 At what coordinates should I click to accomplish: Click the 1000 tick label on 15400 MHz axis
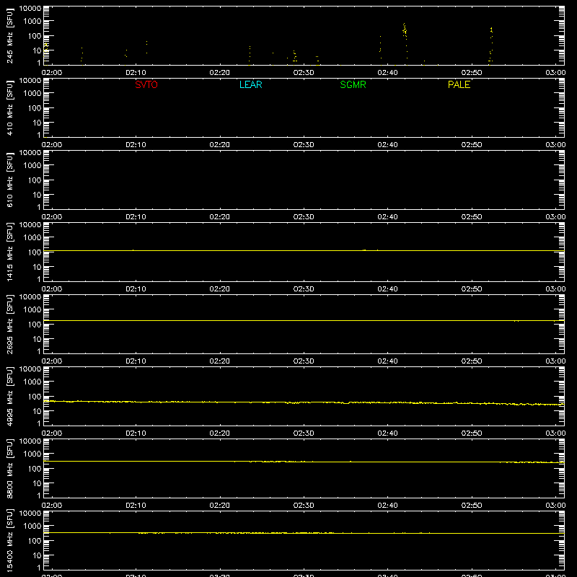coord(32,527)
